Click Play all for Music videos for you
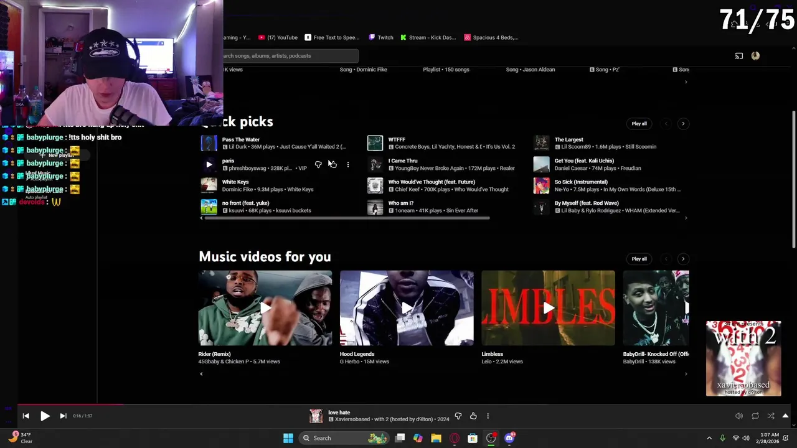The image size is (797, 448). click(639, 258)
